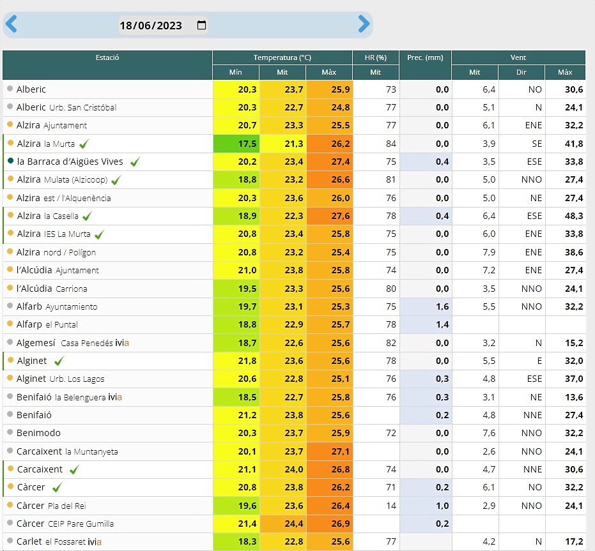595x551 pixels.
Task: Click status dot for Alberic Urb. San Cristóbal
Action: tap(10, 107)
